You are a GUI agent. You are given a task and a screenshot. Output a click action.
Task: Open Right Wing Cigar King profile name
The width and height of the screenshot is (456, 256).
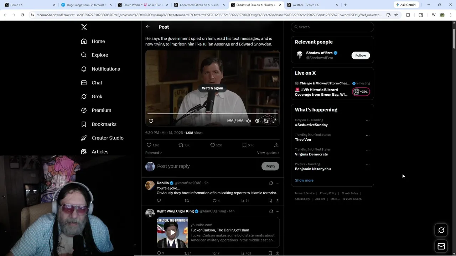(x=175, y=211)
